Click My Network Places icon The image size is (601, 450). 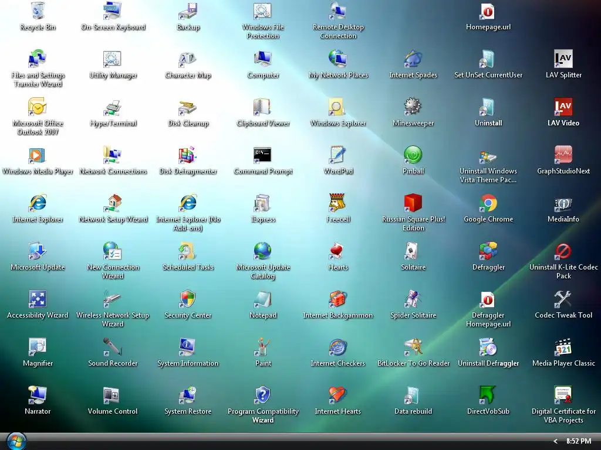tap(338, 59)
